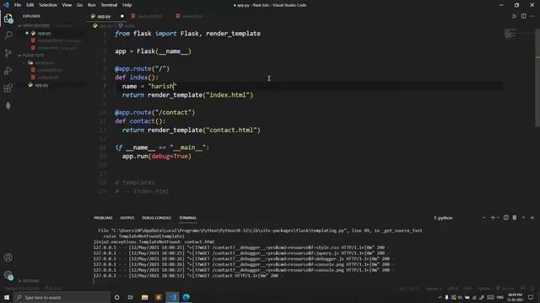Image resolution: width=540 pixels, height=303 pixels.
Task: Click the Windows Start button
Action: click(7, 297)
